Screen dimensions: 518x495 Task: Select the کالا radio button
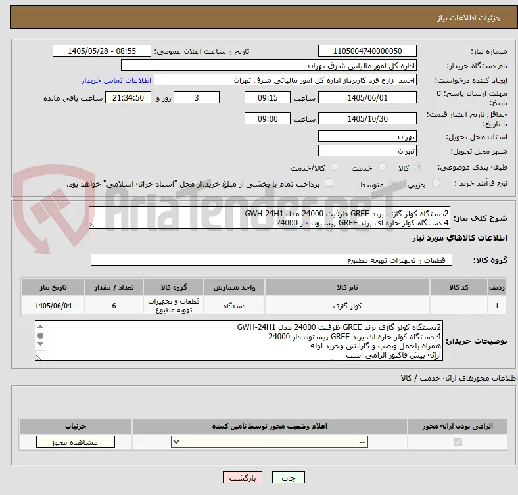tap(419, 167)
